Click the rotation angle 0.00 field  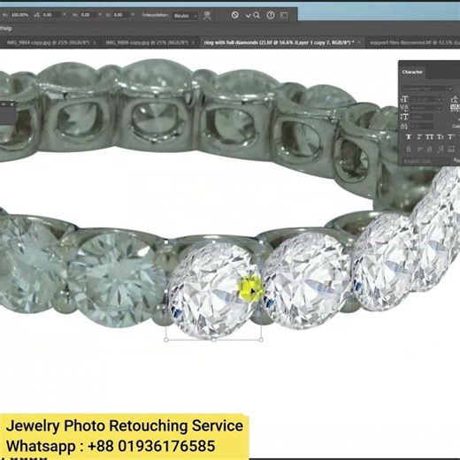pos(51,14)
